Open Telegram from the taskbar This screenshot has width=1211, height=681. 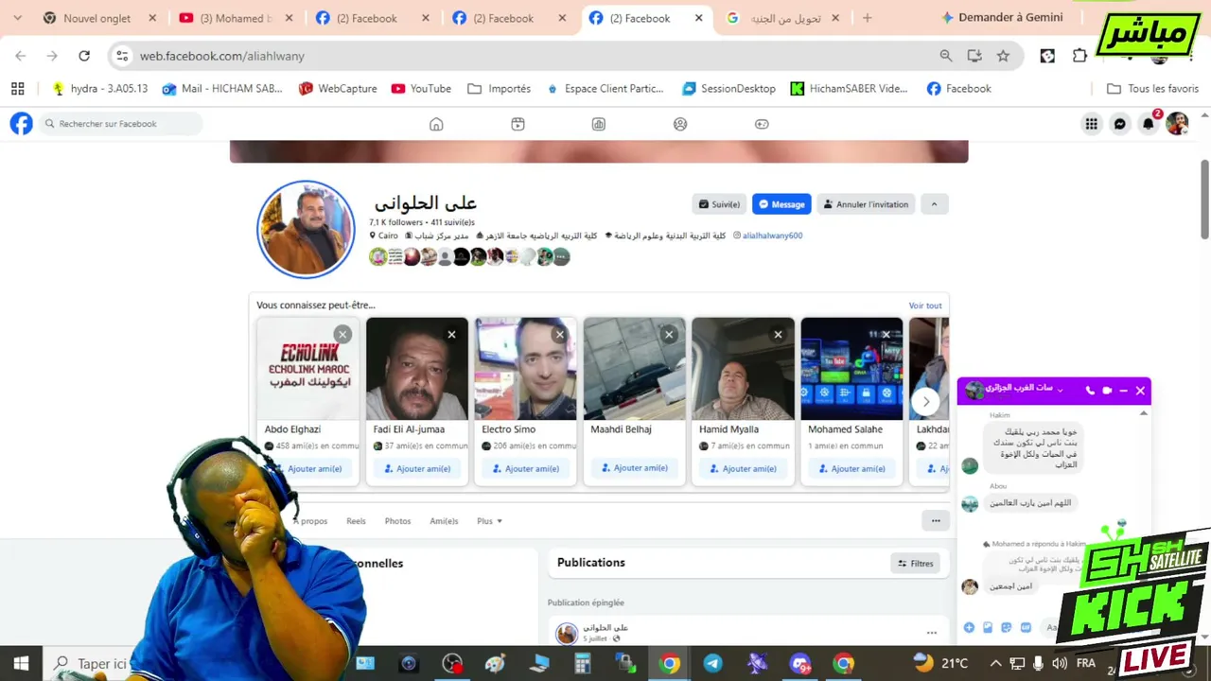(712, 663)
